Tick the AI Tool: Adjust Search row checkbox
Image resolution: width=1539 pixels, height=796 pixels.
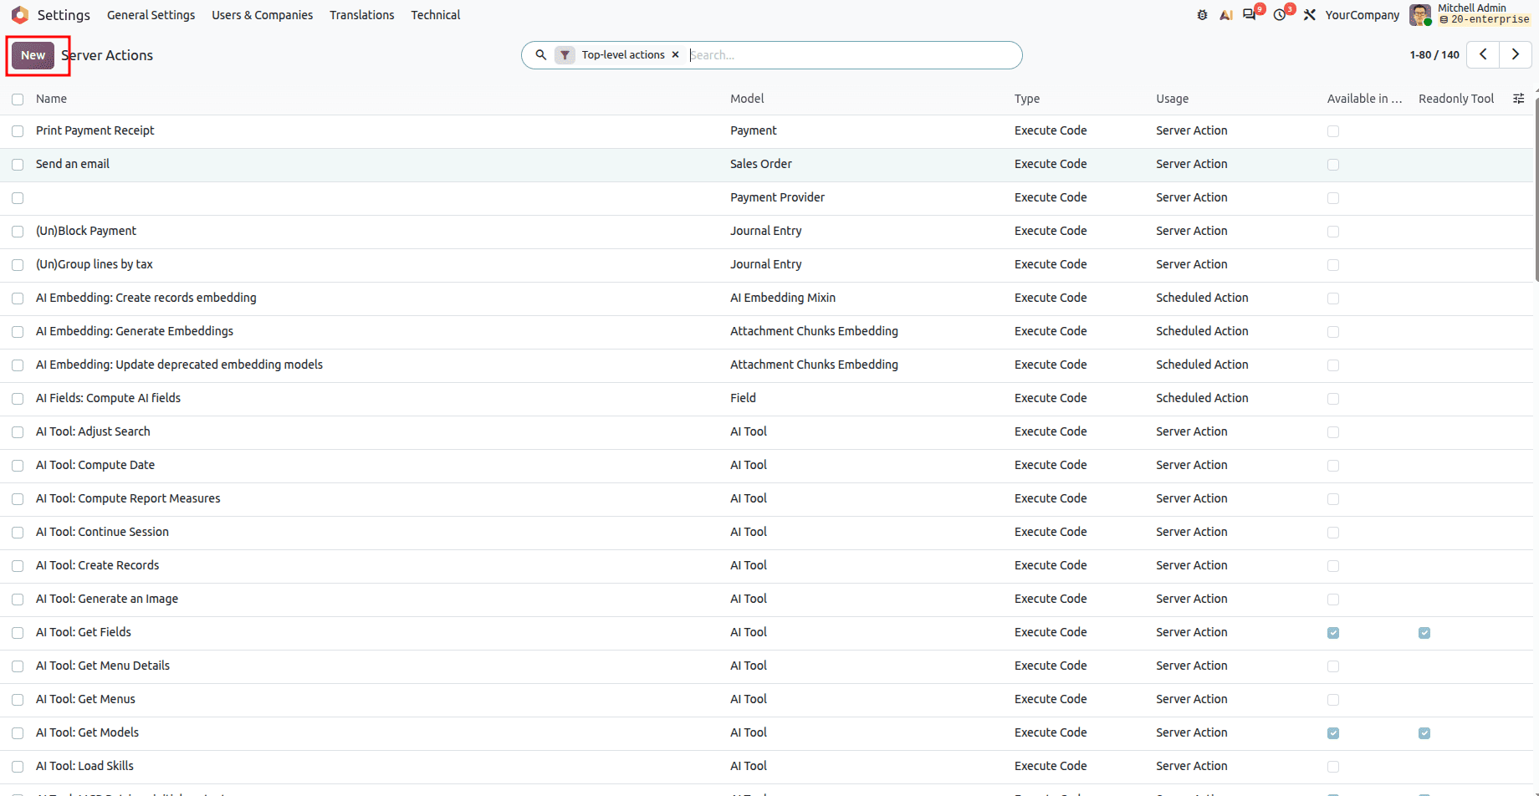pos(18,432)
